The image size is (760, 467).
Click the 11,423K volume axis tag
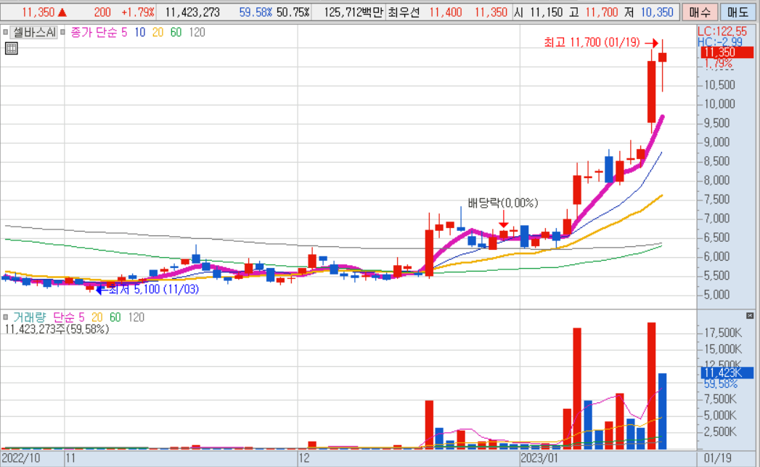[727, 373]
